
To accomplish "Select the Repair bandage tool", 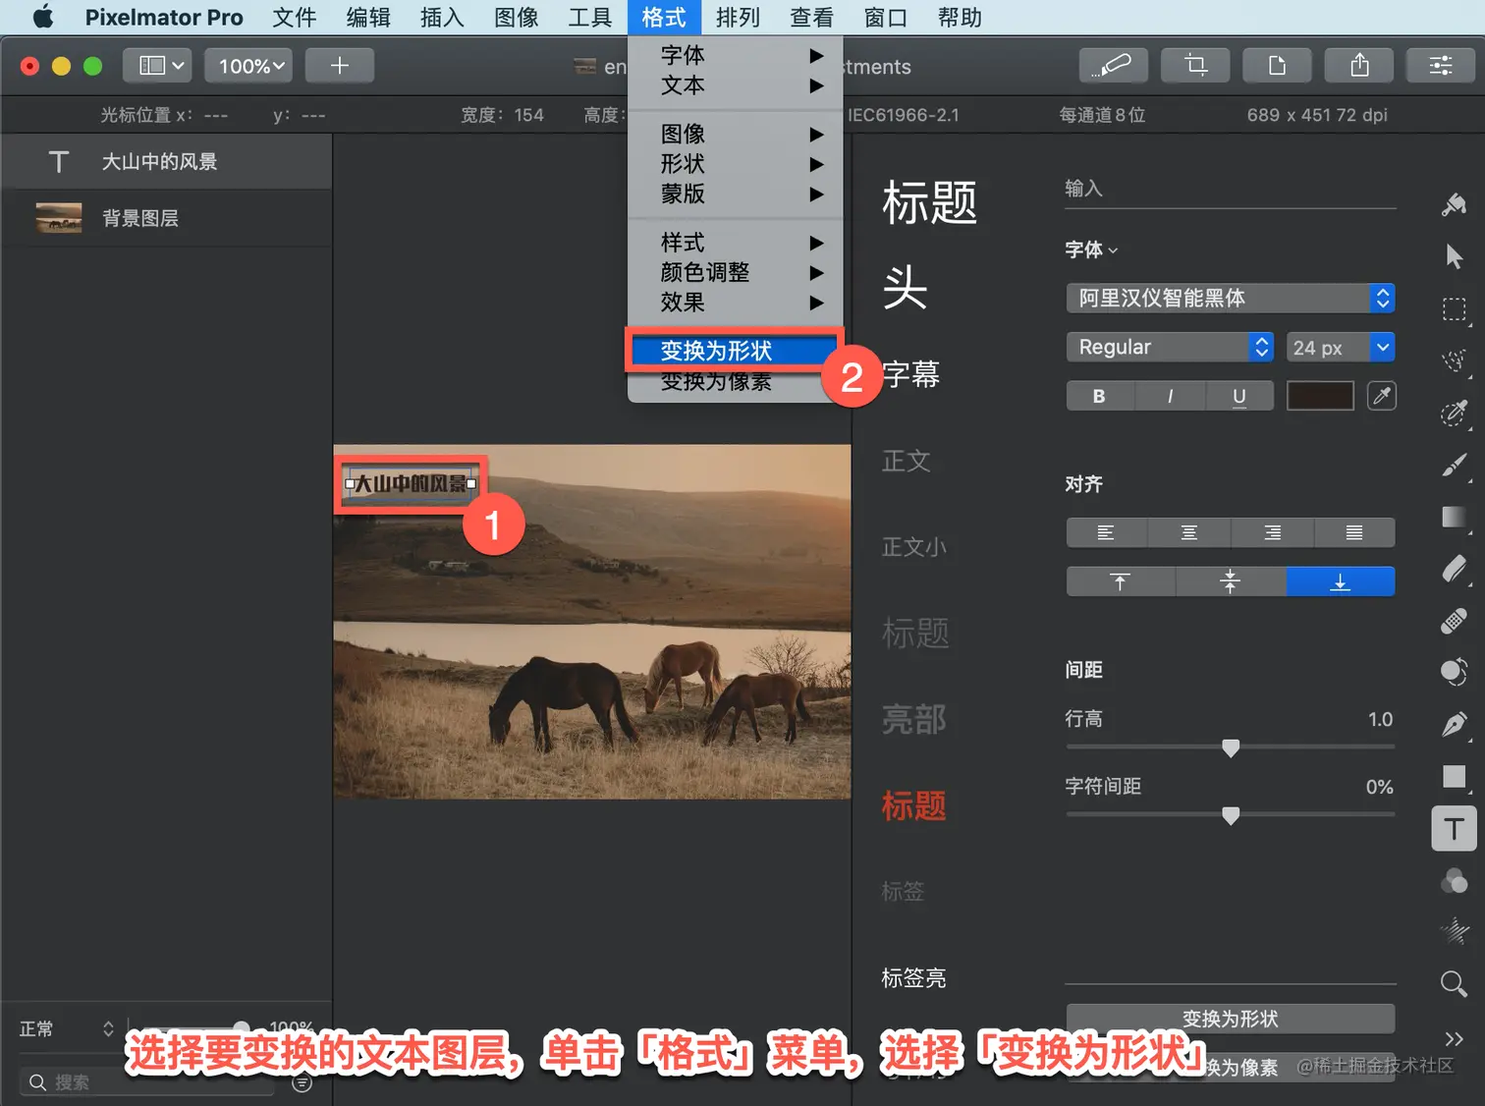I will [x=1455, y=621].
